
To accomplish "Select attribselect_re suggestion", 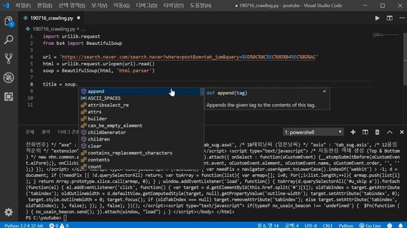I will pyautogui.click(x=140, y=105).
